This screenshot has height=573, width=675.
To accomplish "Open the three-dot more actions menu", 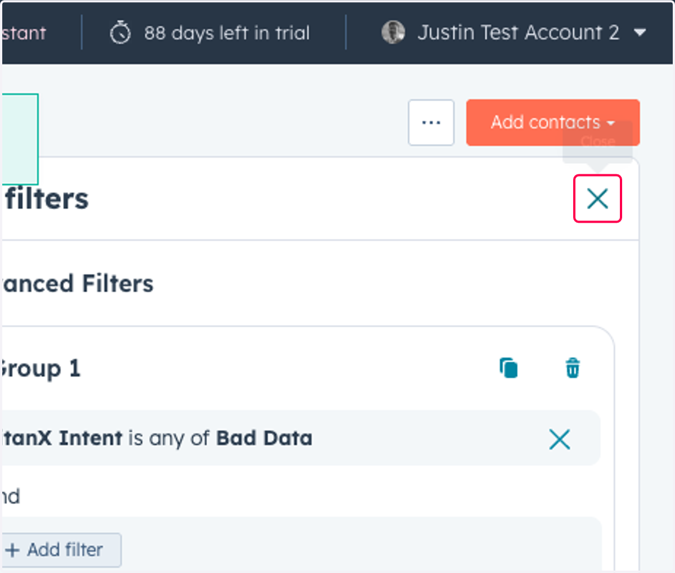I will tap(431, 123).
